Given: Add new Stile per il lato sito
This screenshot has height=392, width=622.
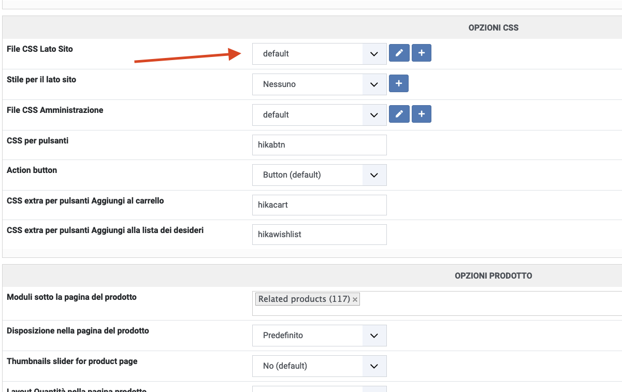Looking at the screenshot, I should (399, 84).
